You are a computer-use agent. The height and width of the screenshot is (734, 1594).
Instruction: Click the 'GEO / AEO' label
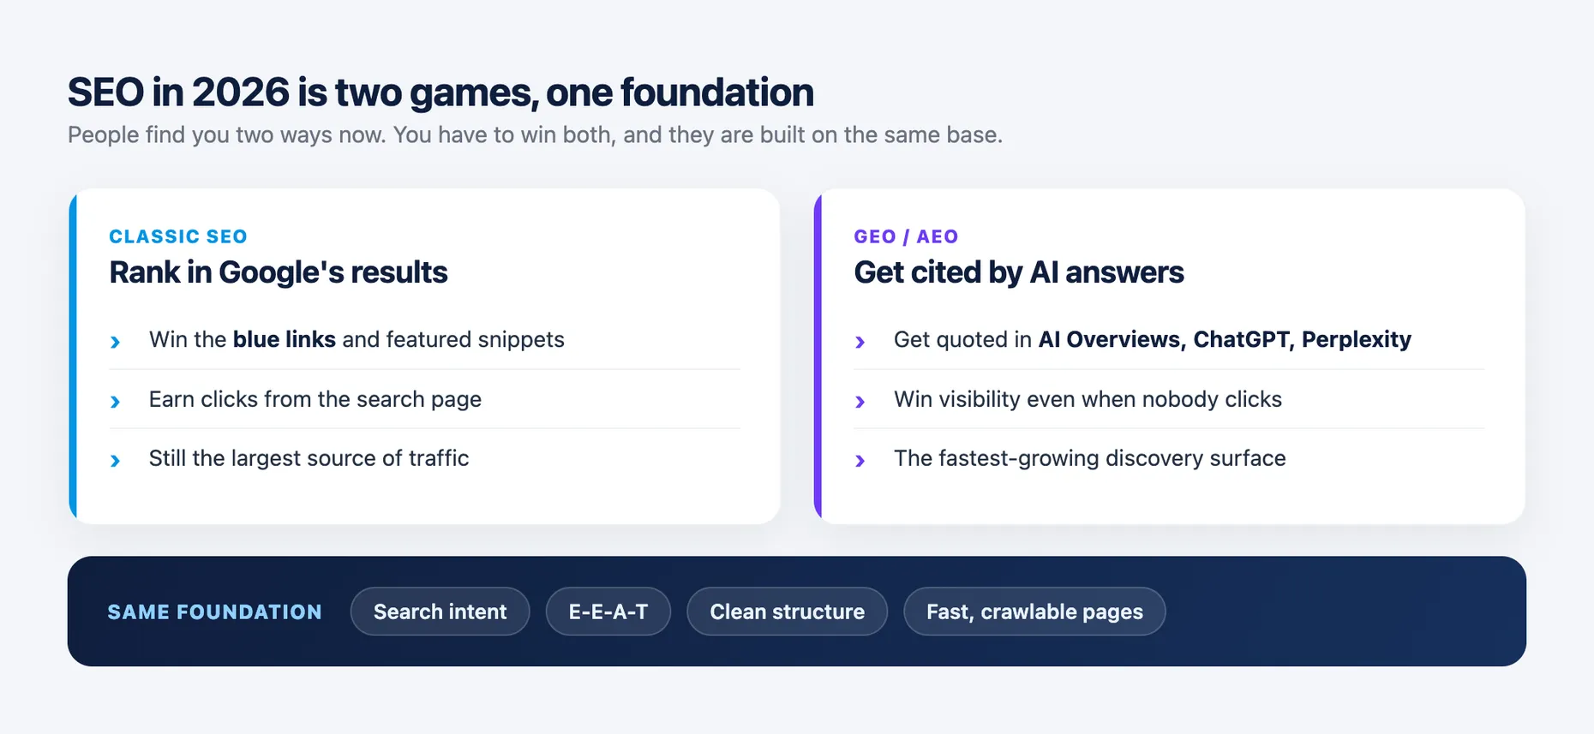(906, 236)
